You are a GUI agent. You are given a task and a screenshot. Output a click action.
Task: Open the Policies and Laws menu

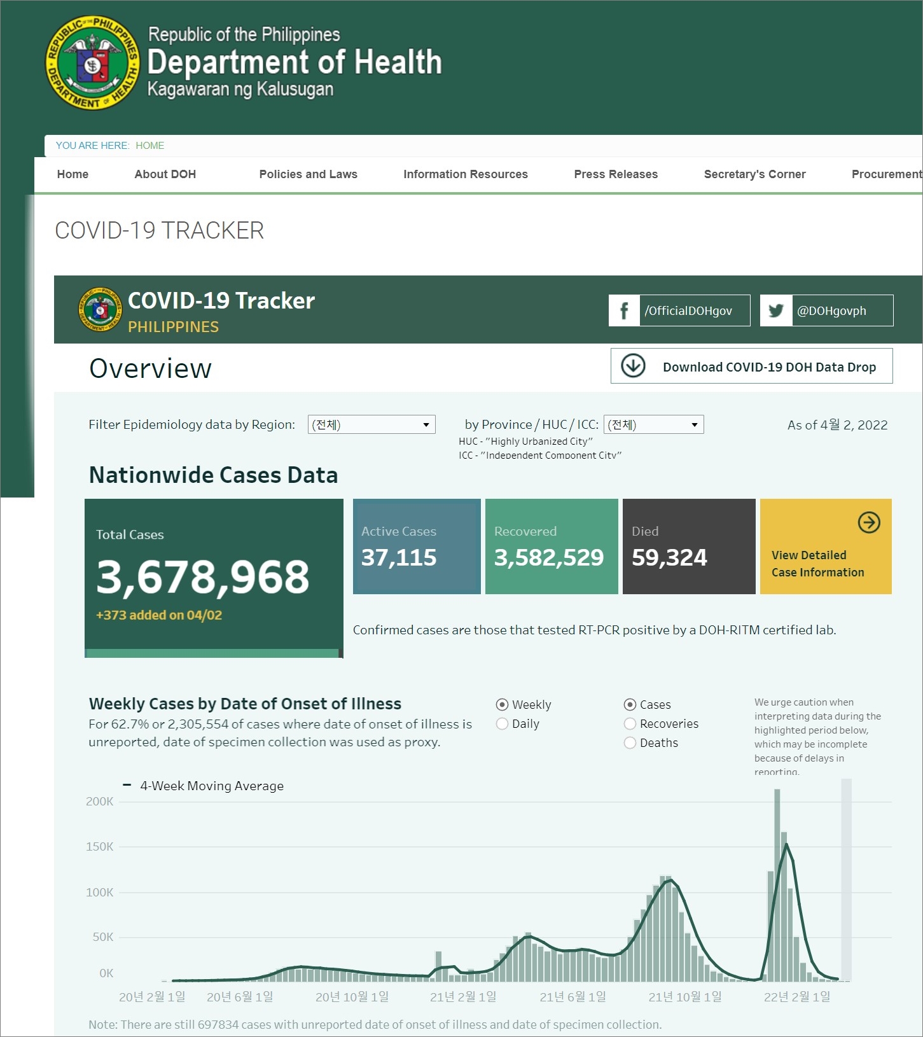pos(308,174)
